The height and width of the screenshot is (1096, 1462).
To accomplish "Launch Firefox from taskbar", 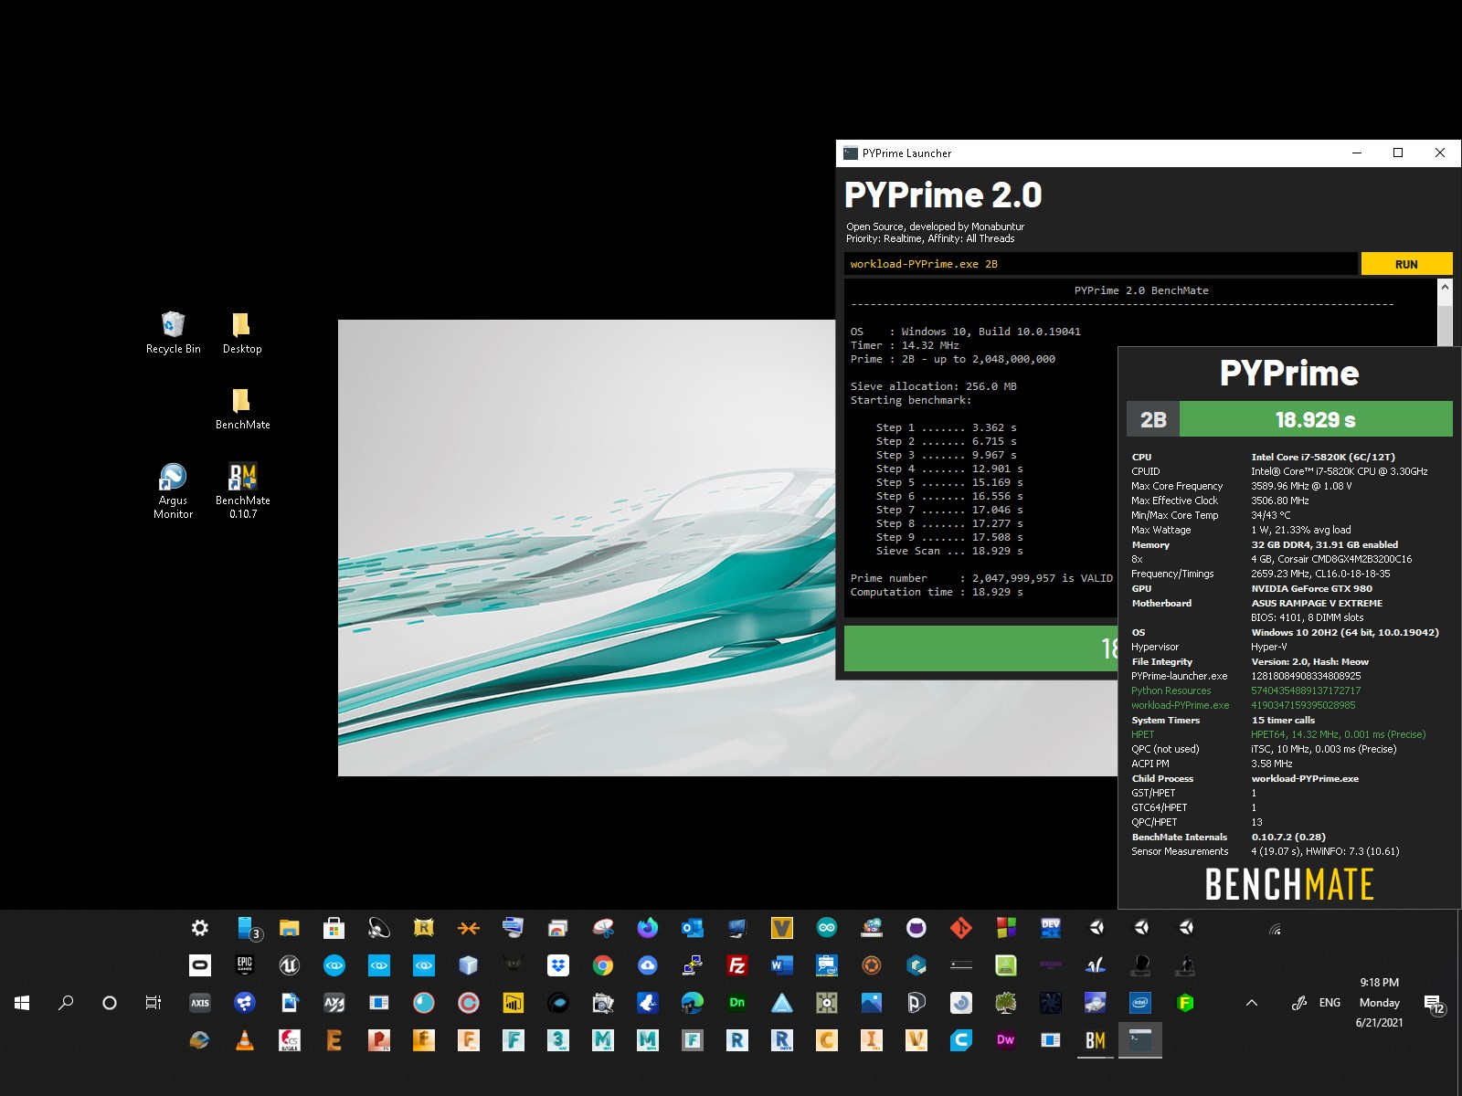I will tap(648, 928).
